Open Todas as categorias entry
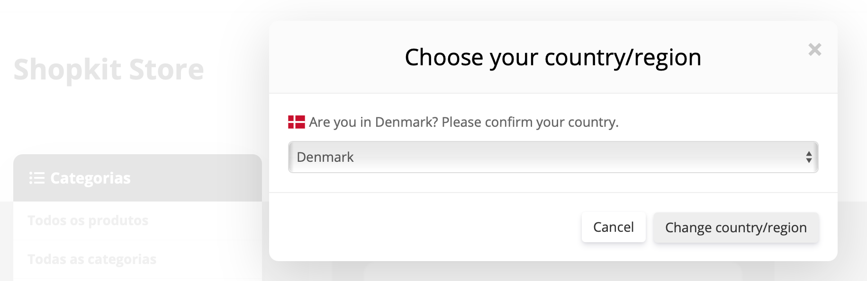The height and width of the screenshot is (281, 867). pyautogui.click(x=92, y=259)
